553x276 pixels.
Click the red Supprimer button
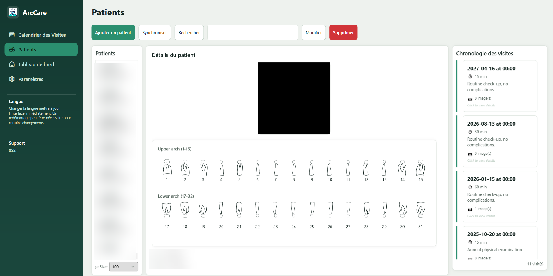pyautogui.click(x=343, y=32)
